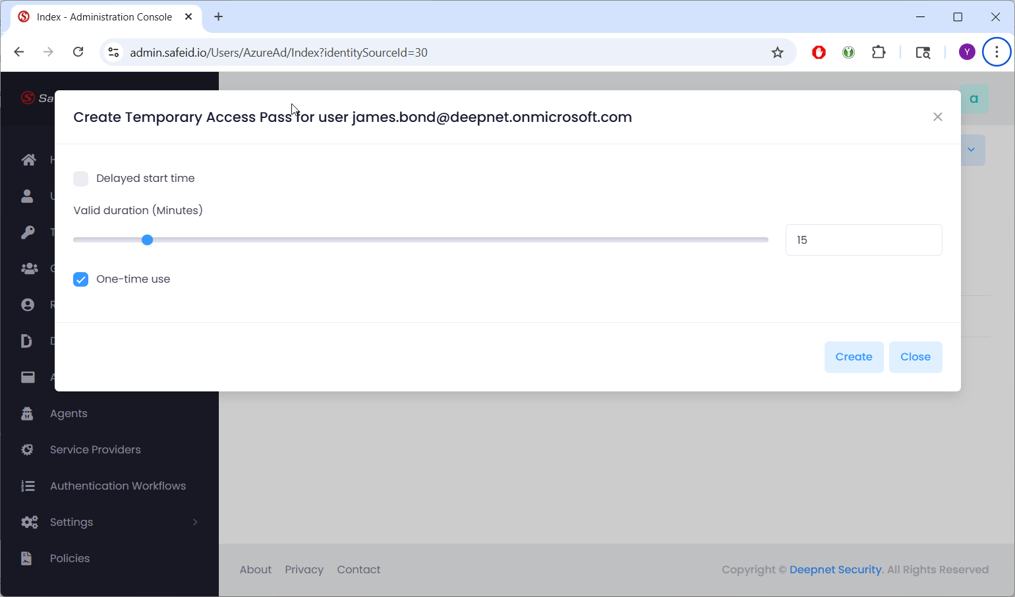1015x597 pixels.
Task: Bookmark this page with star icon
Action: 778,53
